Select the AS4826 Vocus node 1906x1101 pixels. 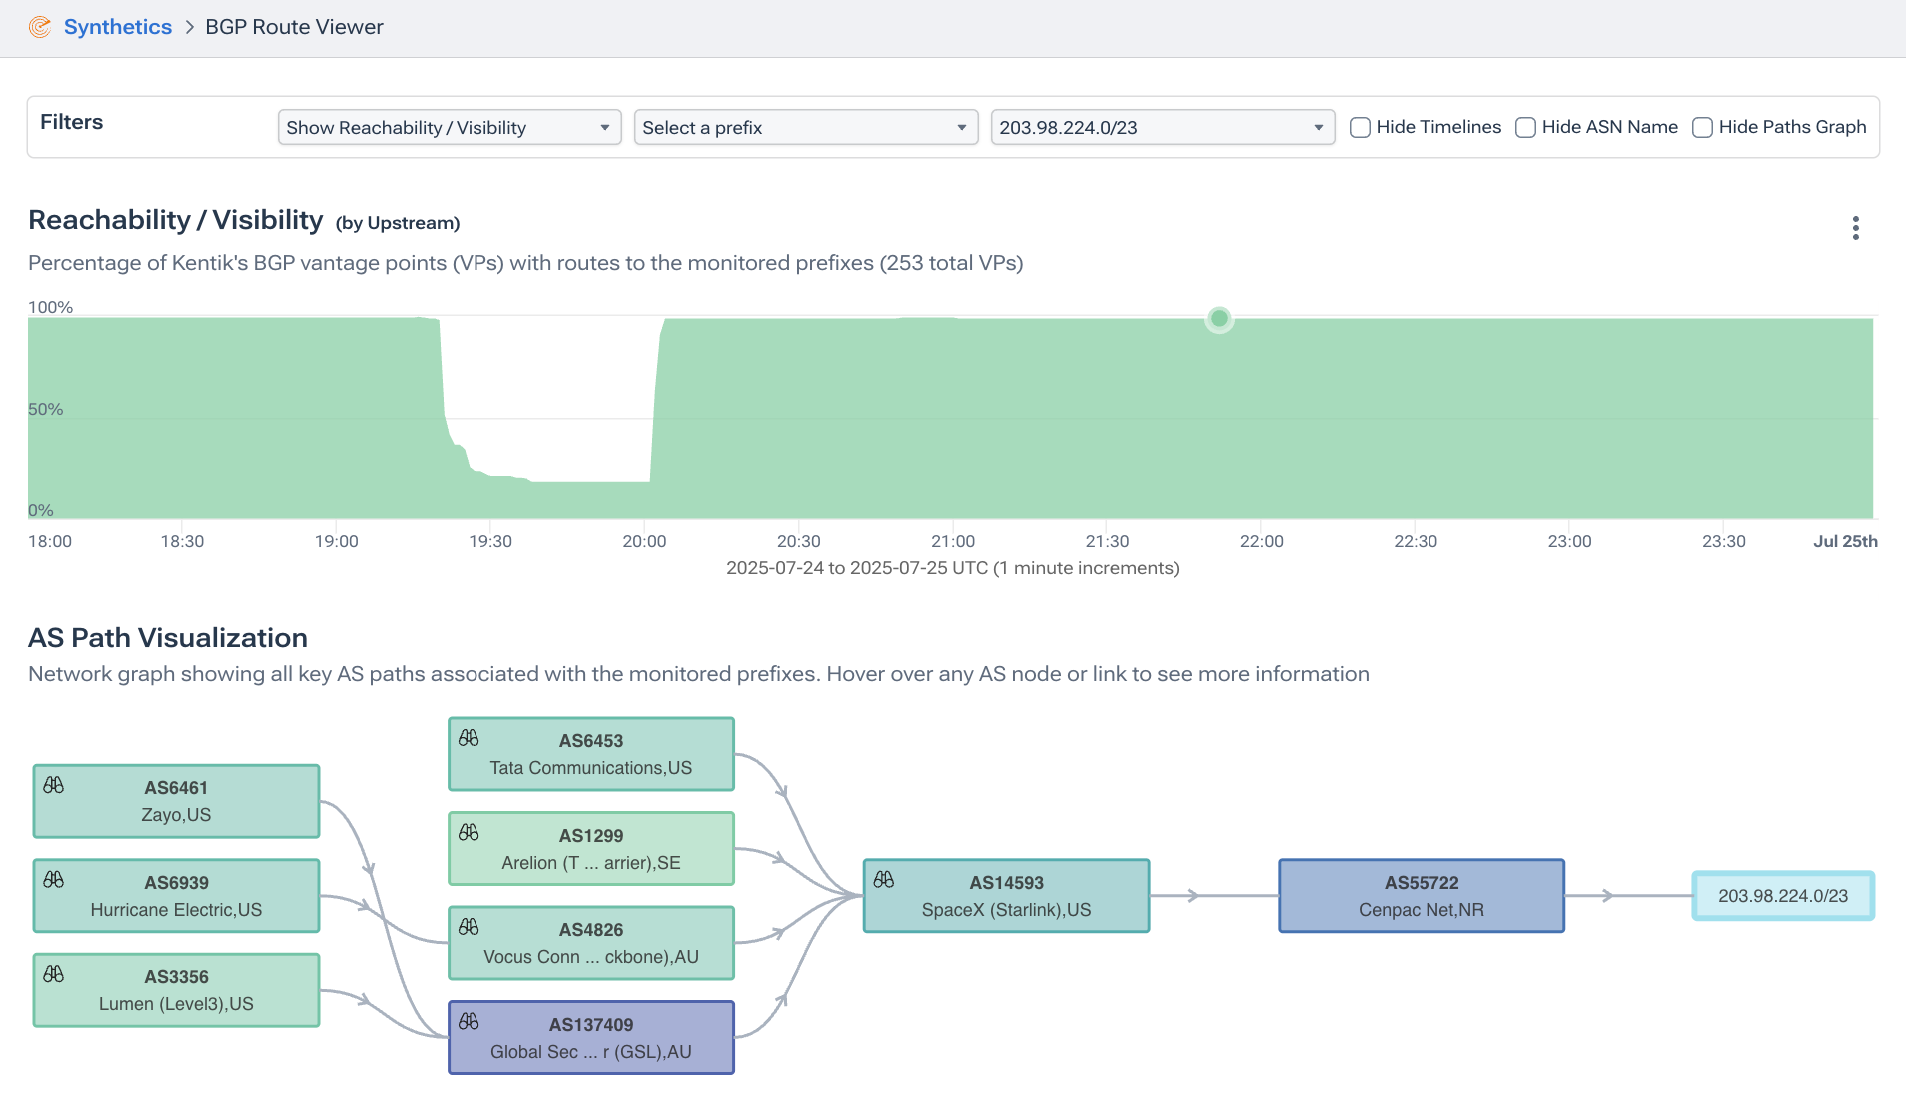point(591,943)
